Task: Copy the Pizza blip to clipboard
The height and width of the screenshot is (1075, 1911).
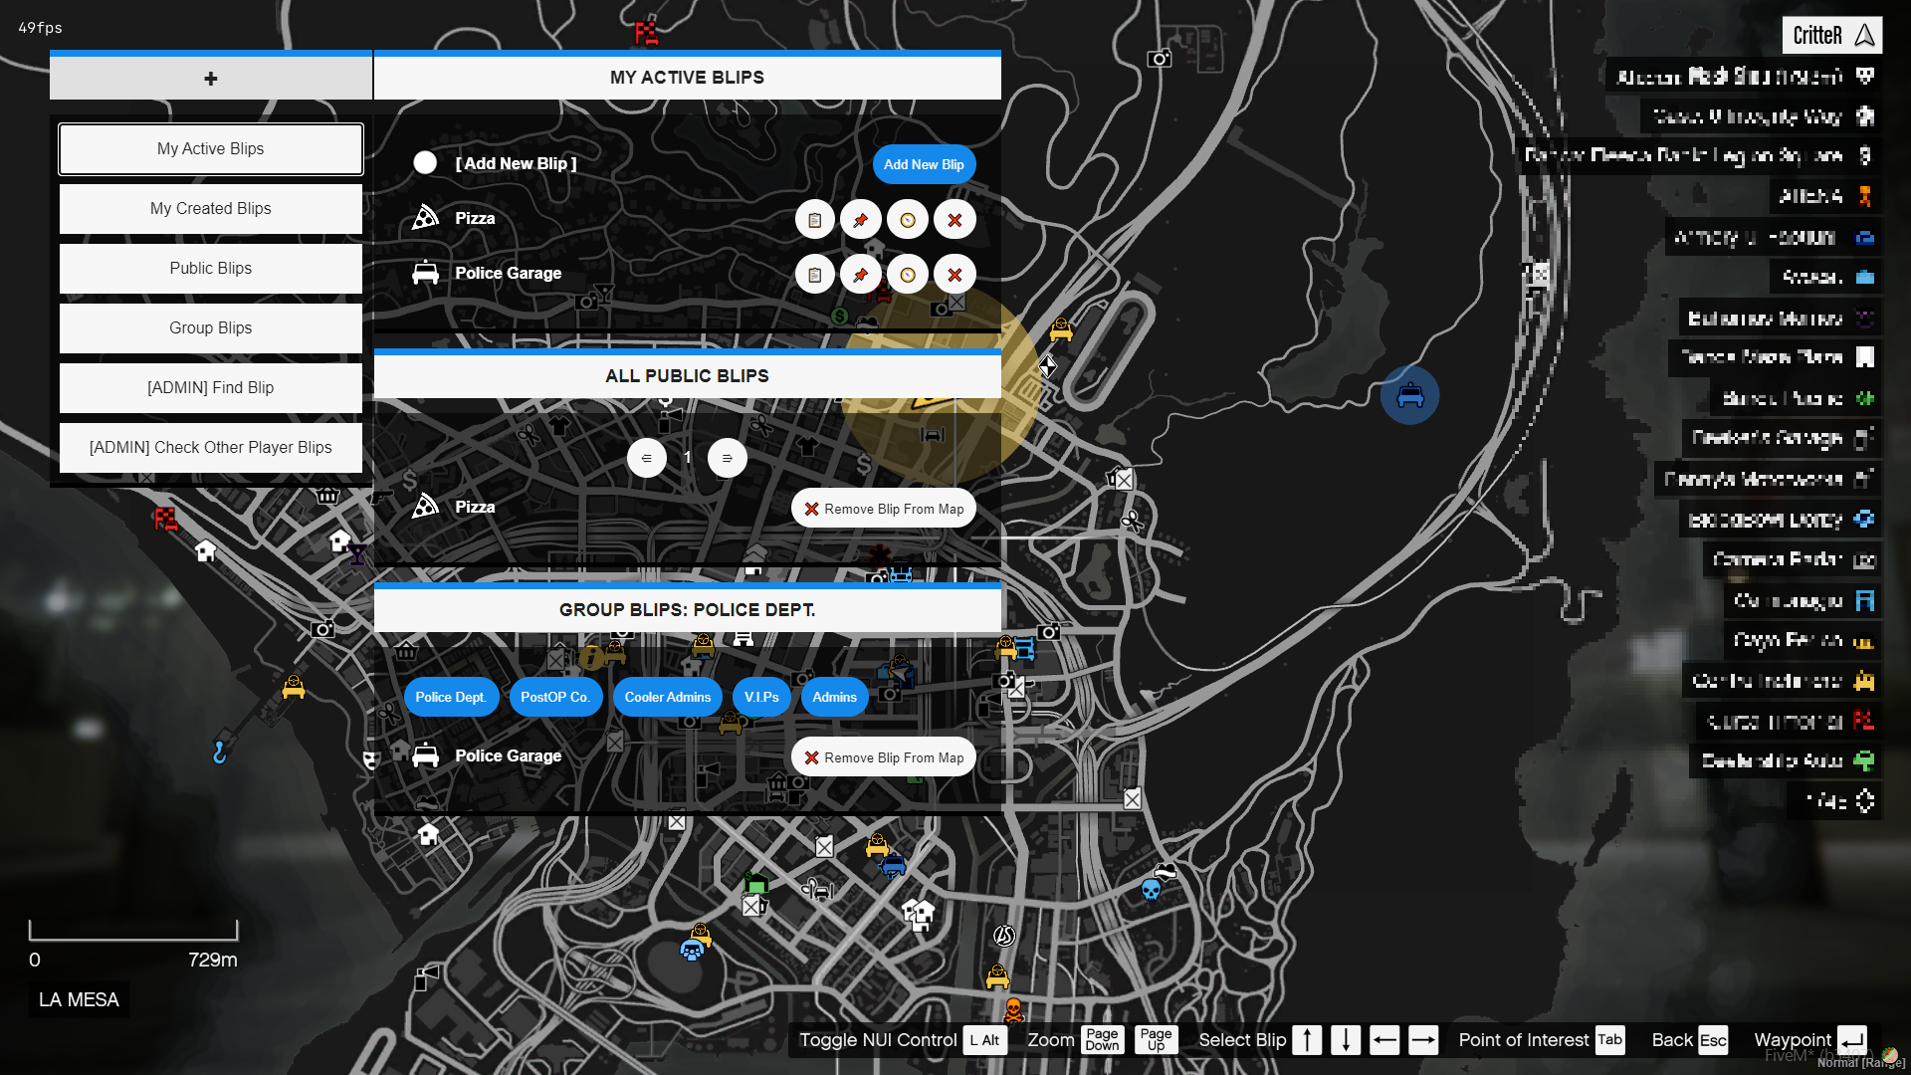Action: coord(815,220)
